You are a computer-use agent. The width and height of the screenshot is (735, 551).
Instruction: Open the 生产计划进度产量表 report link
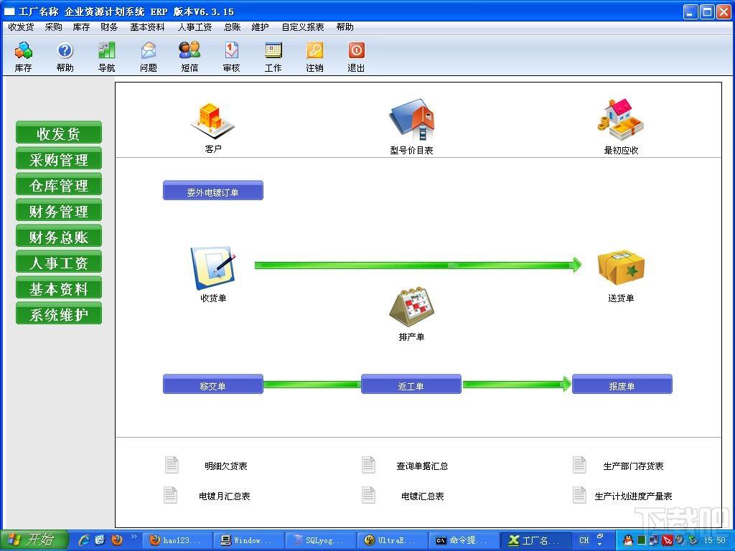click(633, 496)
